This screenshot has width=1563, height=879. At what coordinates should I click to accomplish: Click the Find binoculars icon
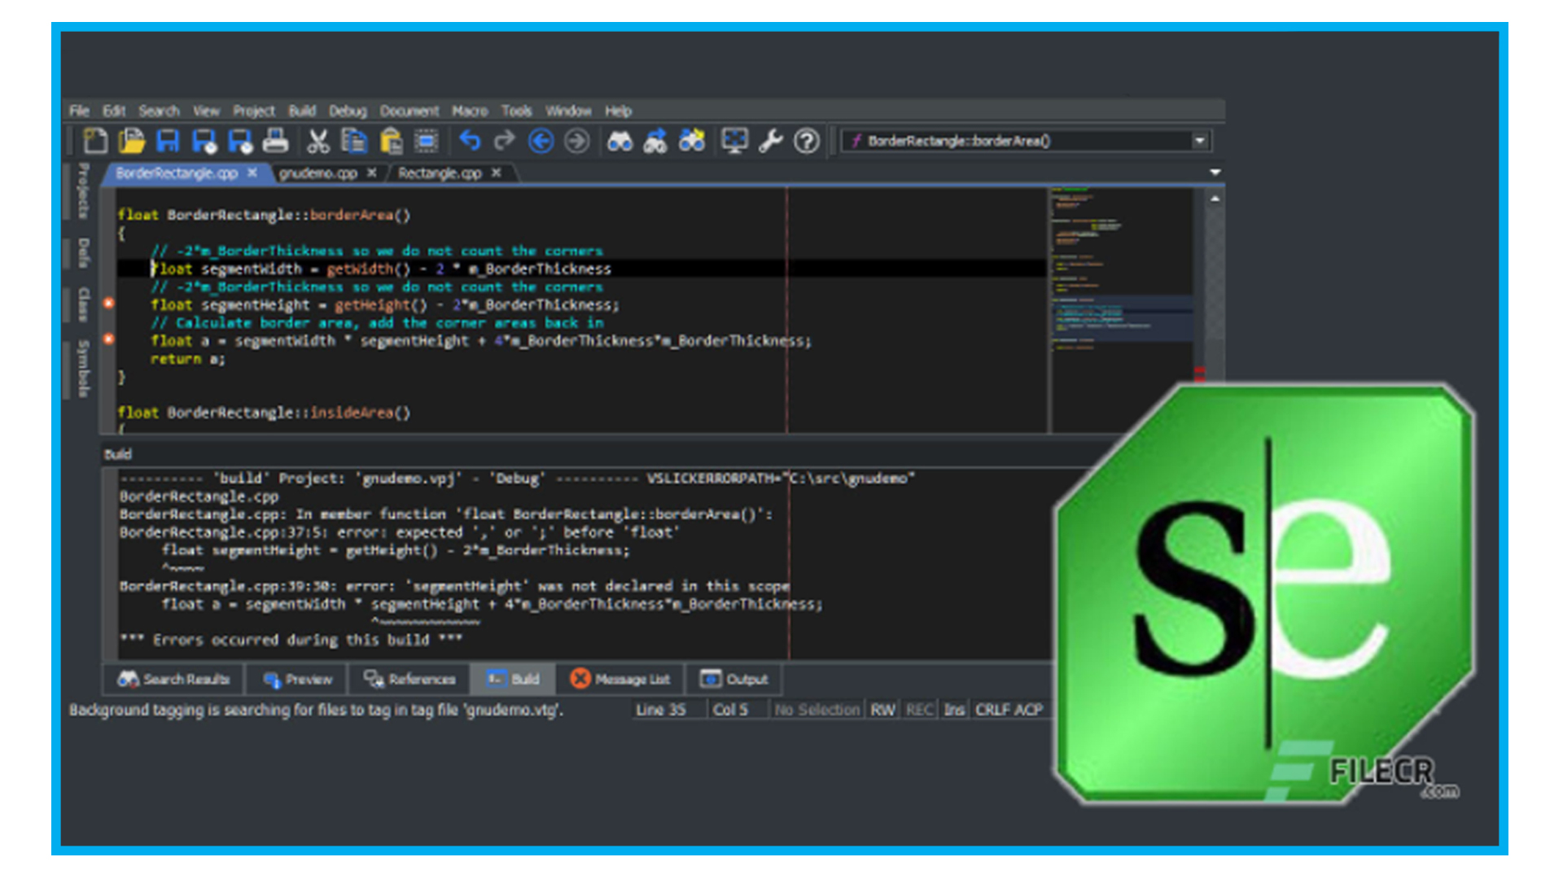point(620,142)
